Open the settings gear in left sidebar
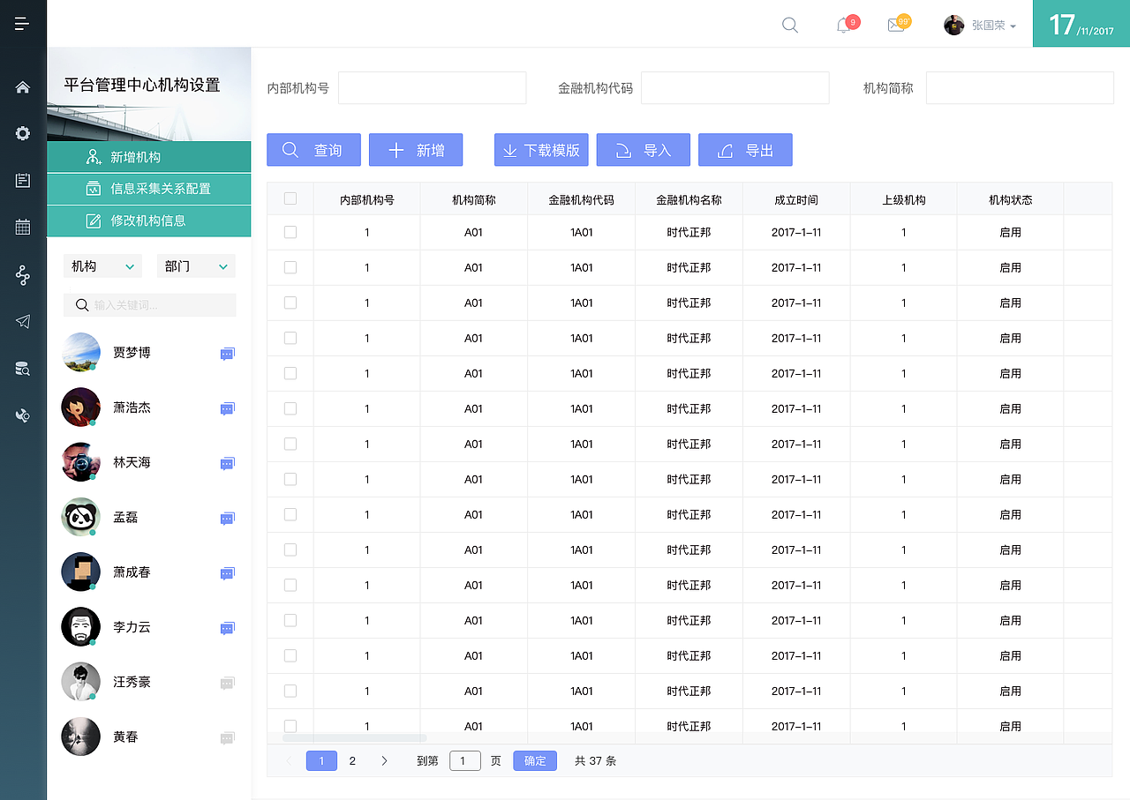 point(22,133)
